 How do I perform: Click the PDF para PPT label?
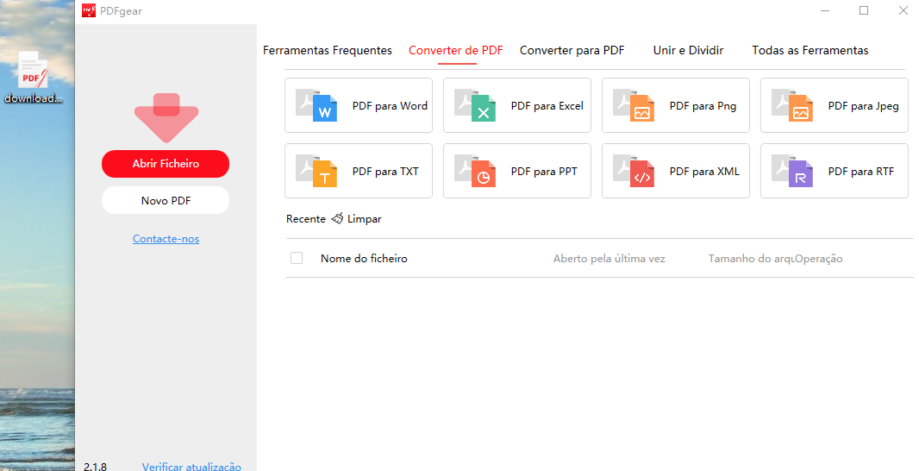click(544, 172)
